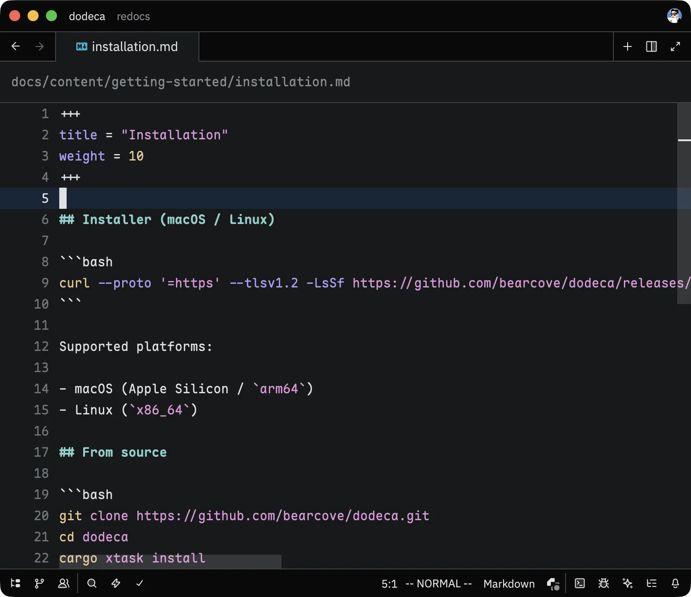691x597 pixels.
Task: Toggle search from the status bar magnifier
Action: tap(91, 583)
